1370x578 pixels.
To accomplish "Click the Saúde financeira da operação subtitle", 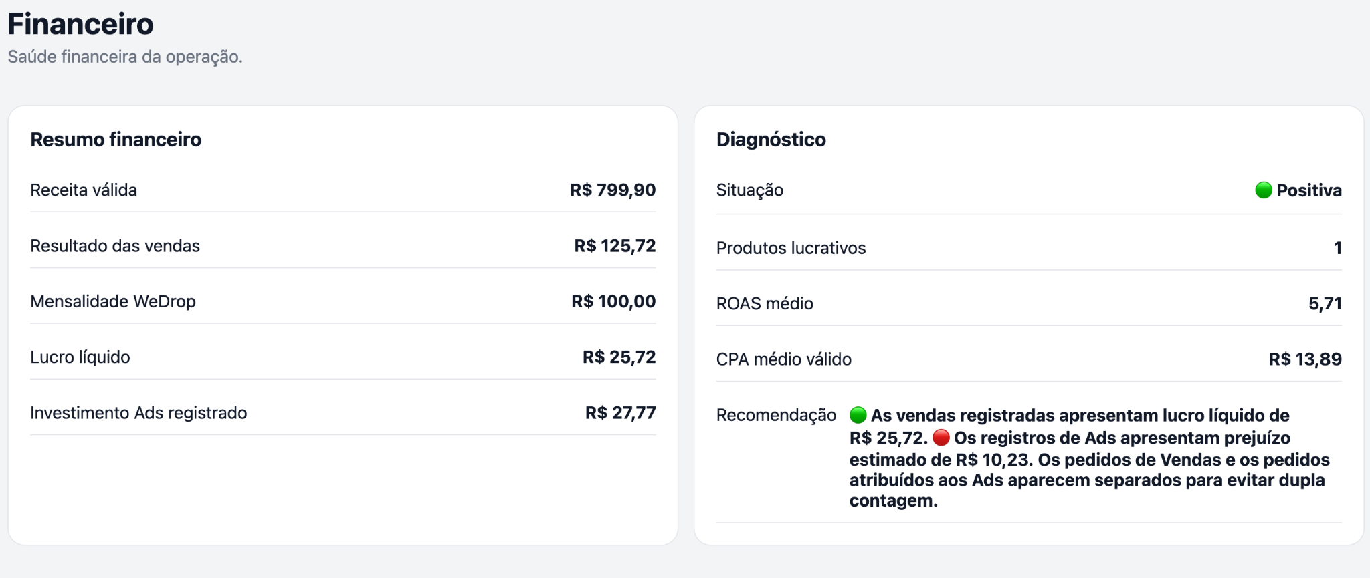I will (x=125, y=57).
